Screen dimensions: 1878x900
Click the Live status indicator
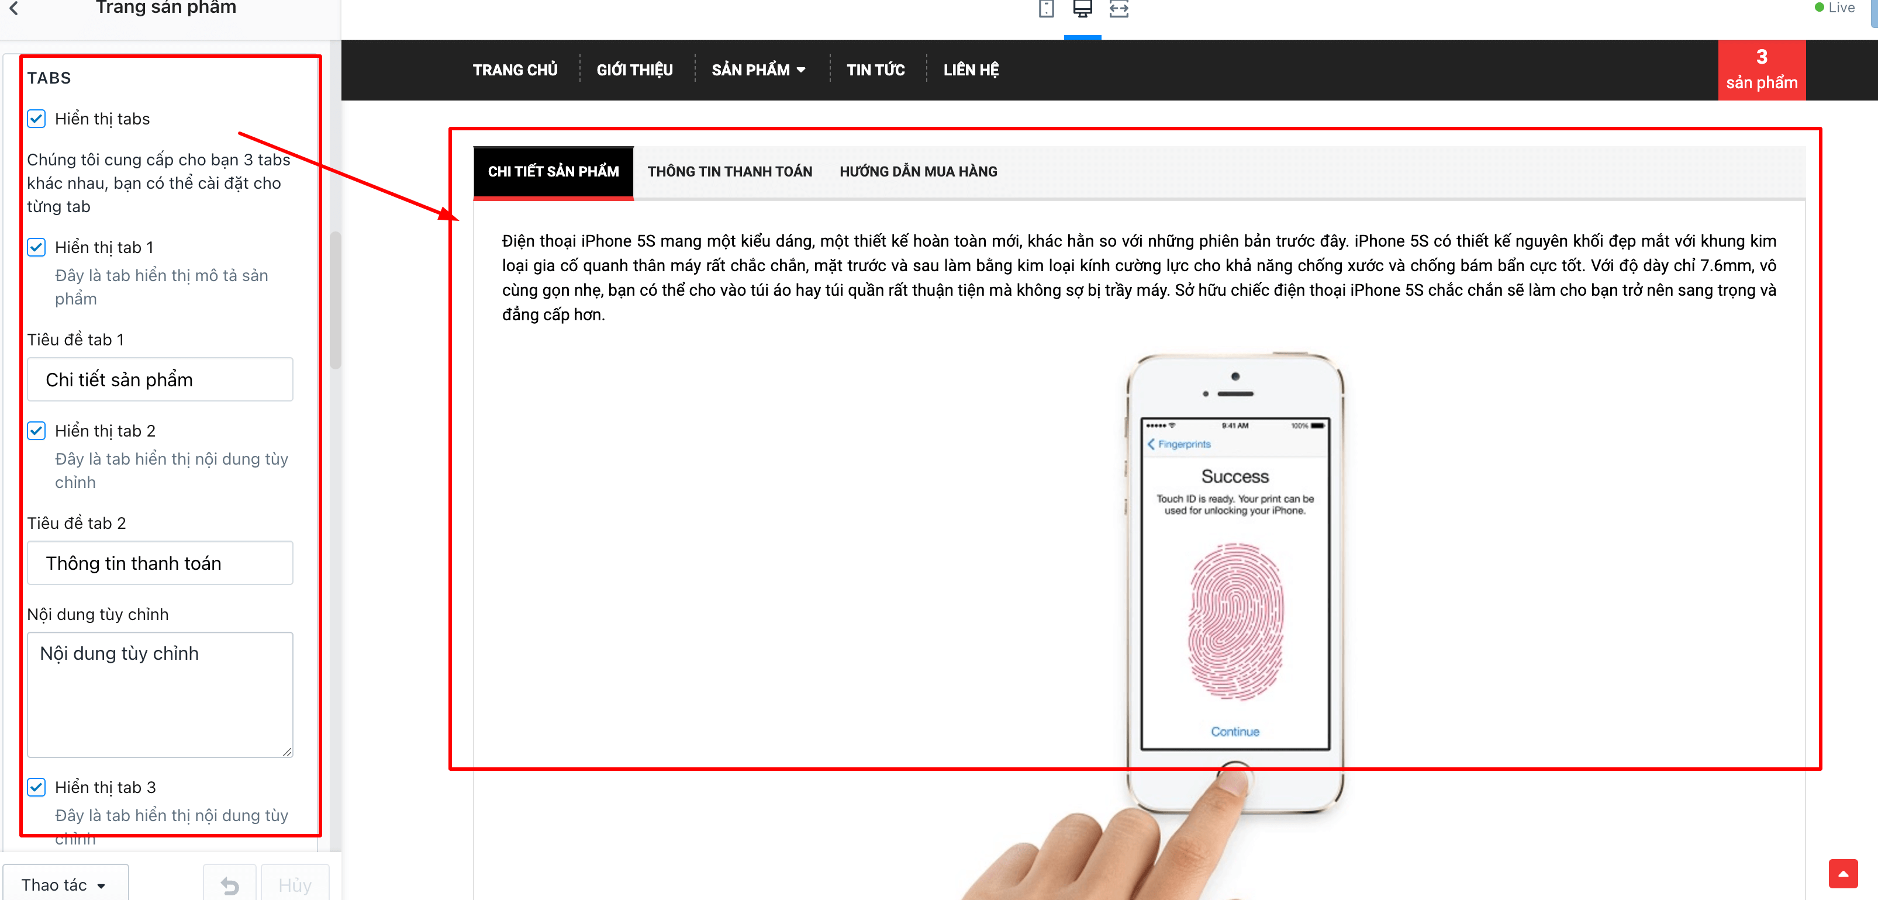click(x=1834, y=7)
